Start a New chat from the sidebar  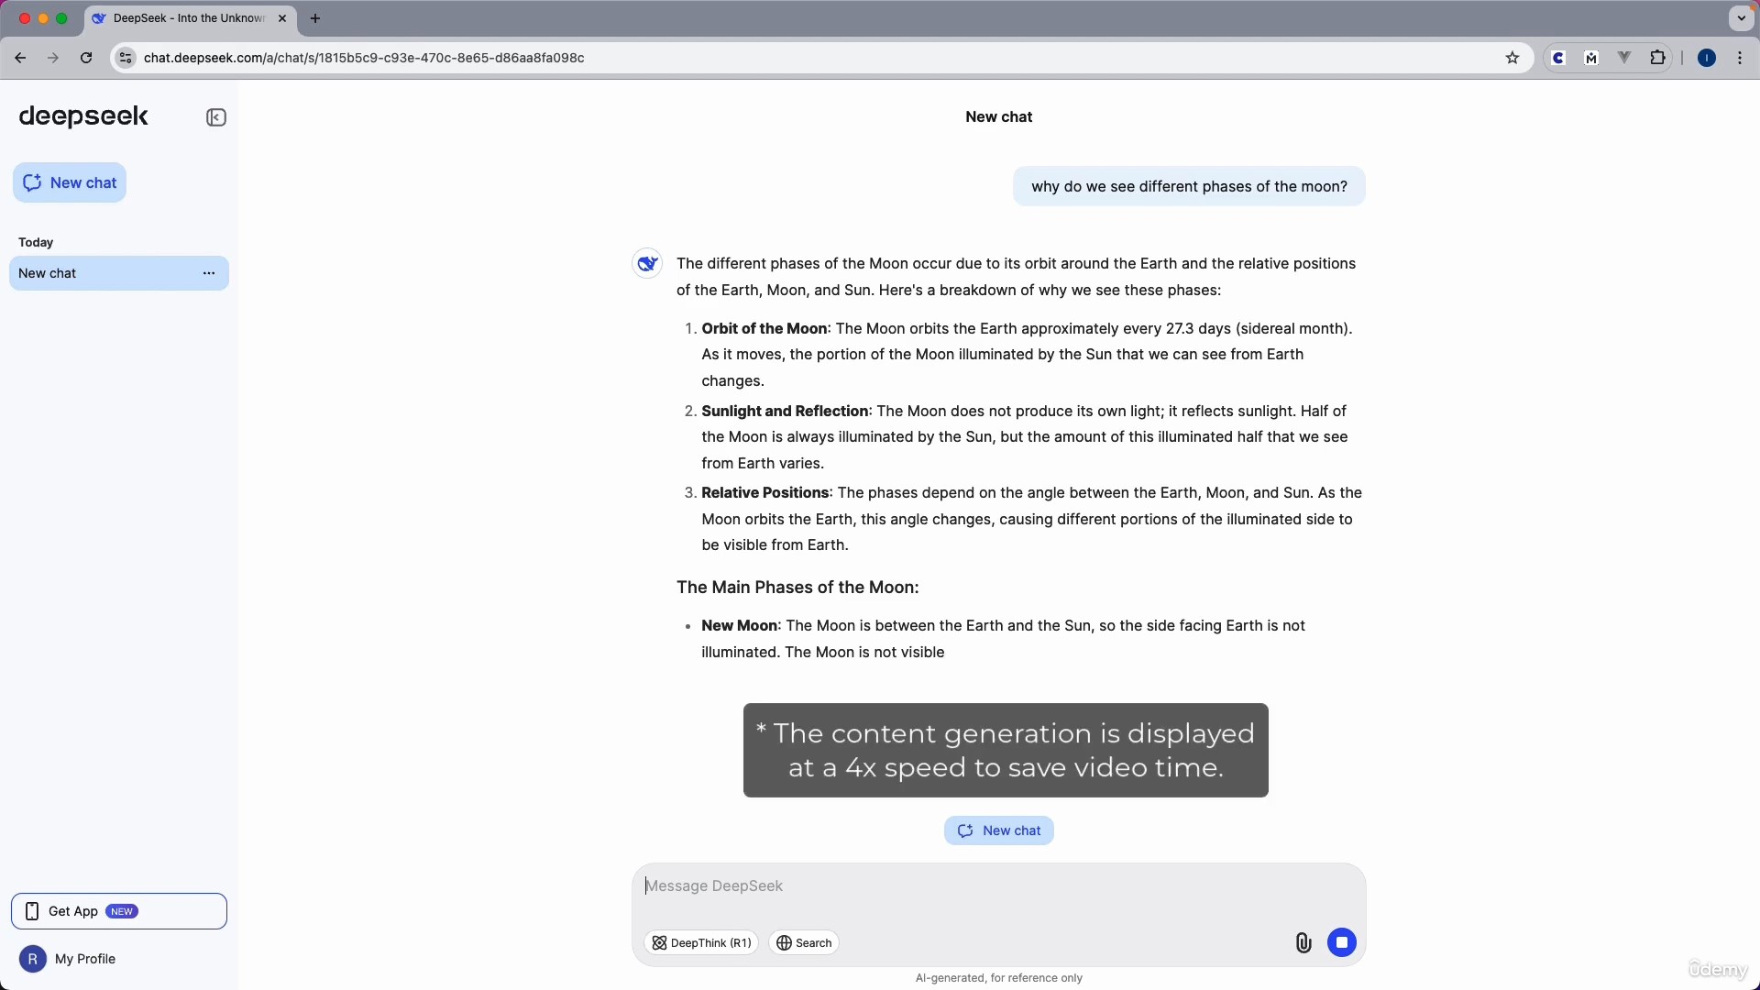tap(70, 182)
